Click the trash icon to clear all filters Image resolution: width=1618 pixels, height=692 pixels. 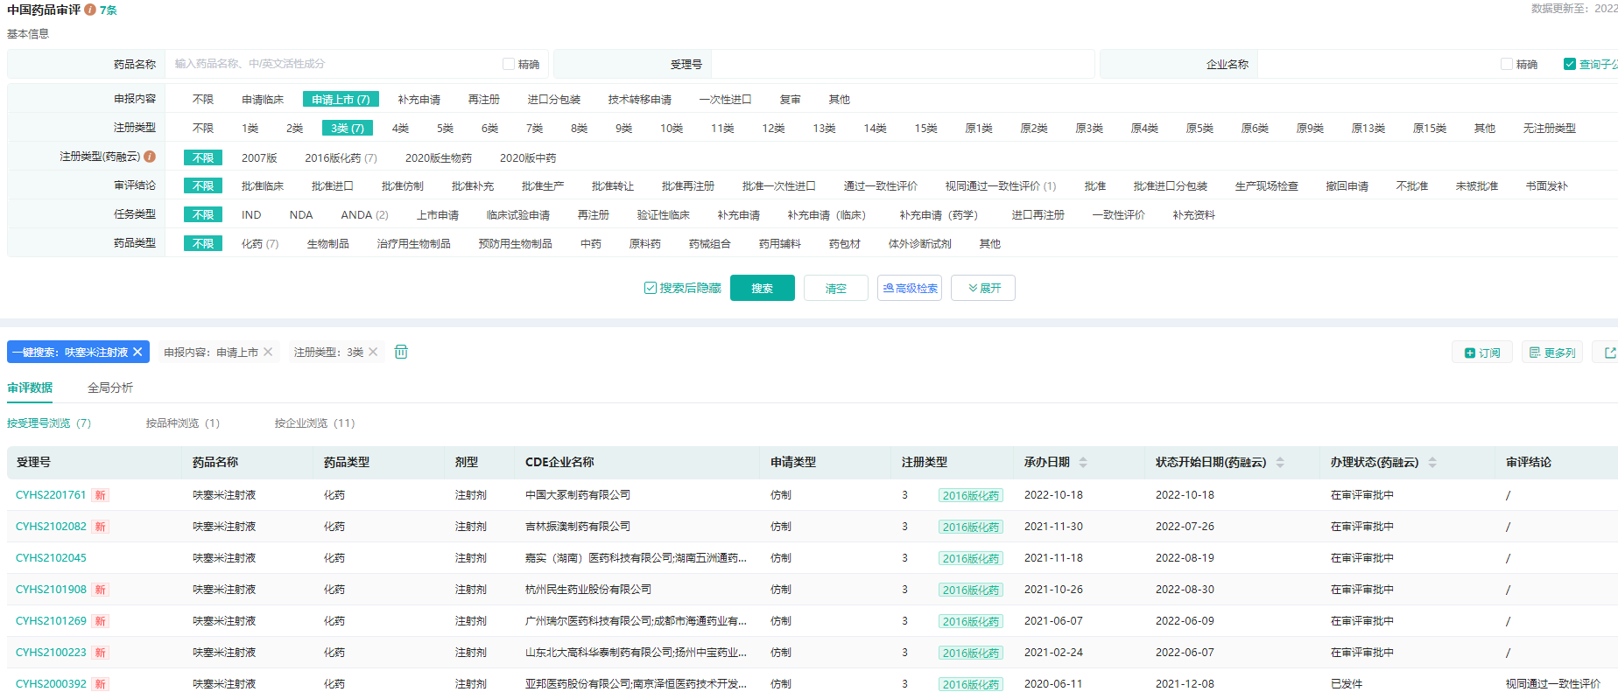pyautogui.click(x=401, y=352)
